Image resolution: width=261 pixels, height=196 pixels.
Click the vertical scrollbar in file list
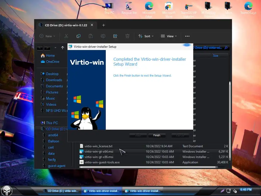(x=230, y=121)
